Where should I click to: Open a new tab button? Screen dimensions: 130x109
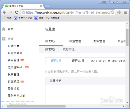click(47, 6)
